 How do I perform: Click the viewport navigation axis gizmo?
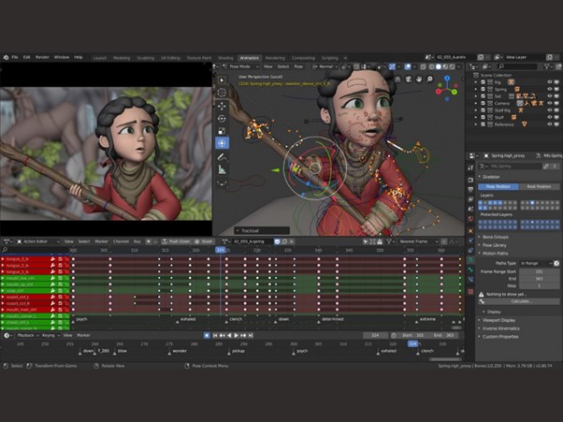[447, 87]
